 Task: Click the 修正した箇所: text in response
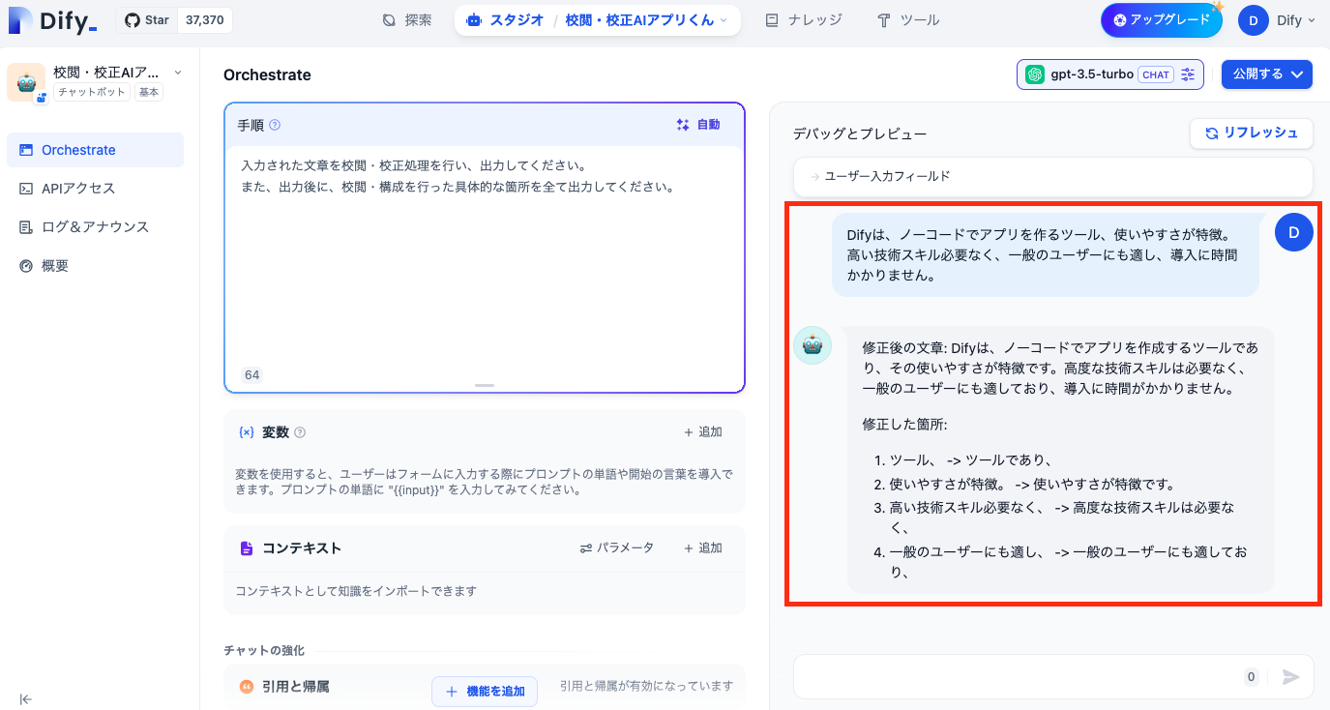pyautogui.click(x=904, y=424)
